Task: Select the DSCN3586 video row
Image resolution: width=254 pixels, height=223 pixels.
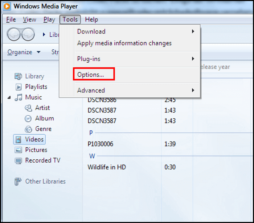Action: [x=102, y=100]
